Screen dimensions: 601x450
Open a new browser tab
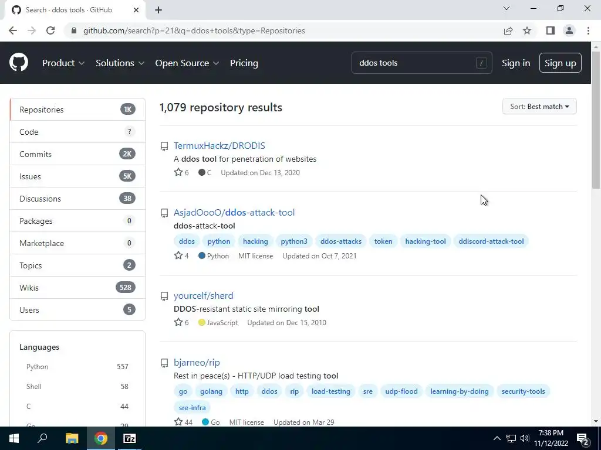(x=158, y=10)
